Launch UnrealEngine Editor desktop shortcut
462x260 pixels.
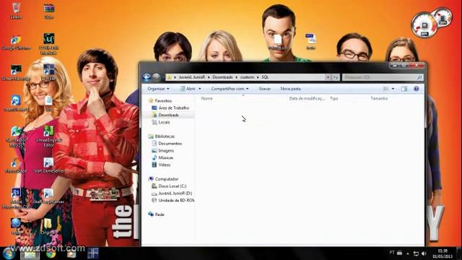click(48, 136)
